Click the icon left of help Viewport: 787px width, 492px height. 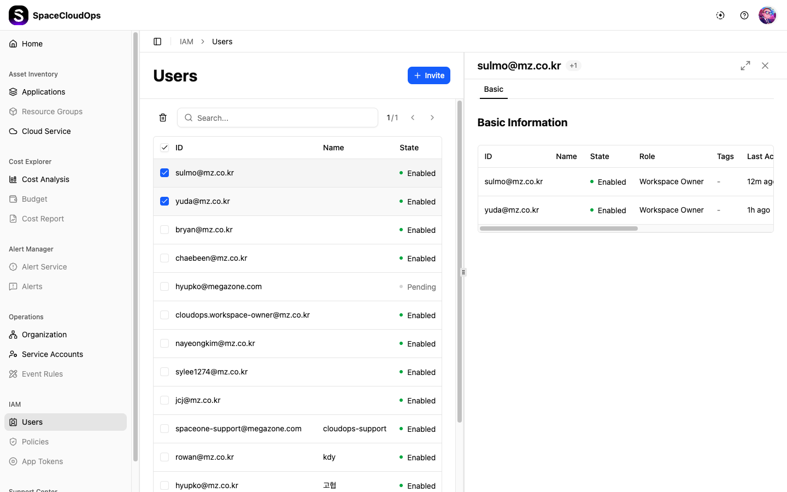pos(720,15)
